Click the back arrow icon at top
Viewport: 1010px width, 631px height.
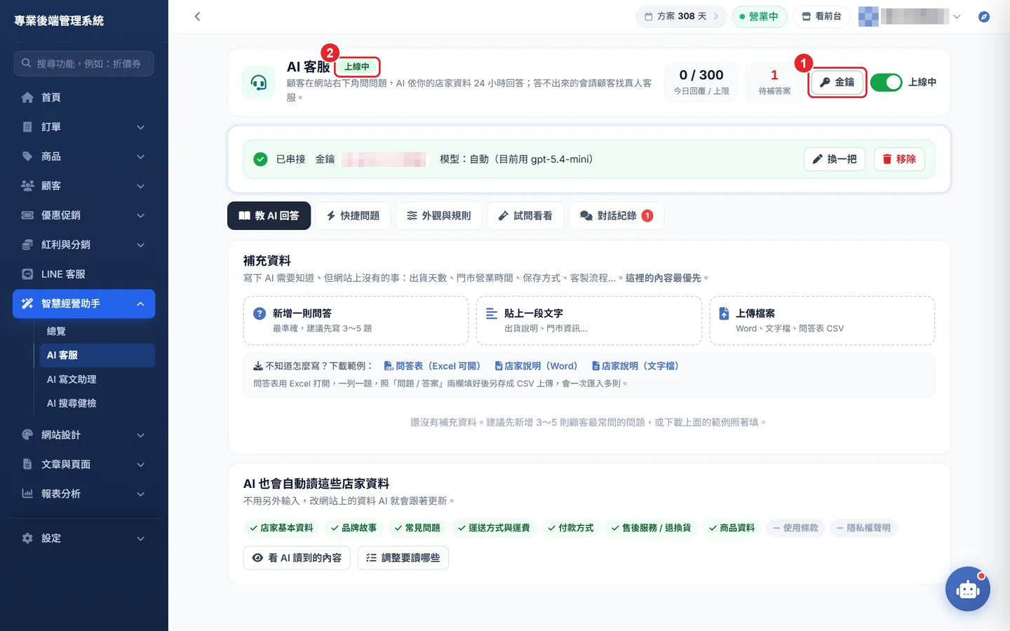click(x=197, y=16)
